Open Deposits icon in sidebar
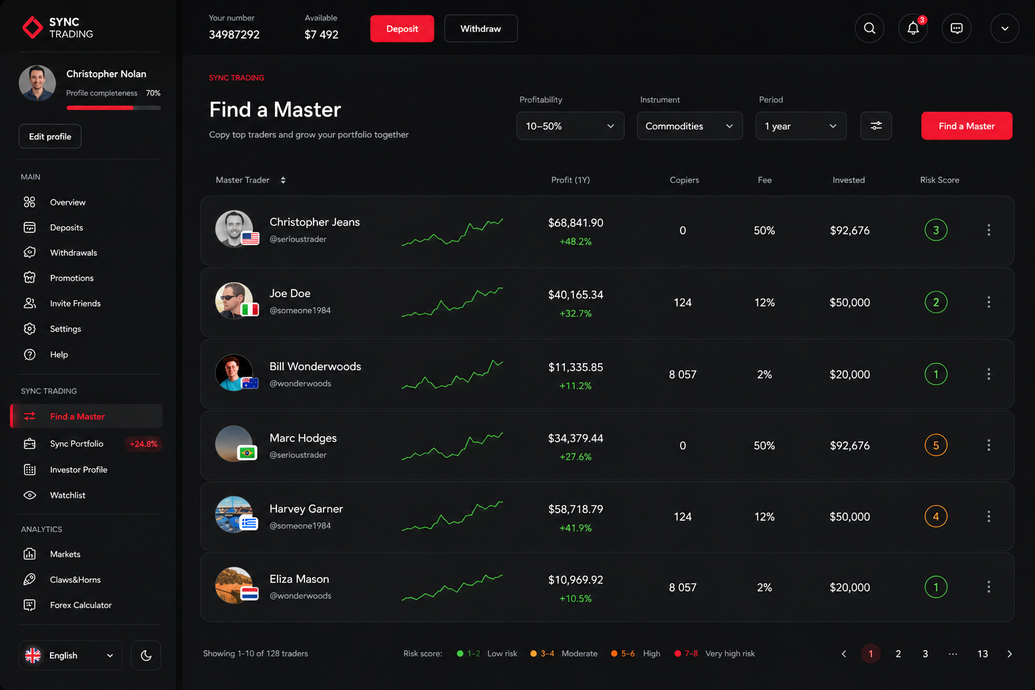Image resolution: width=1035 pixels, height=690 pixels. pyautogui.click(x=30, y=228)
